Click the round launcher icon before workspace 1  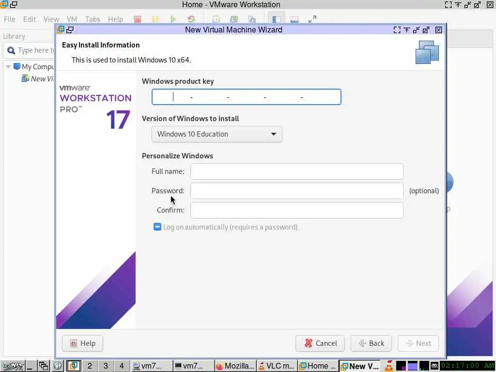(57, 366)
